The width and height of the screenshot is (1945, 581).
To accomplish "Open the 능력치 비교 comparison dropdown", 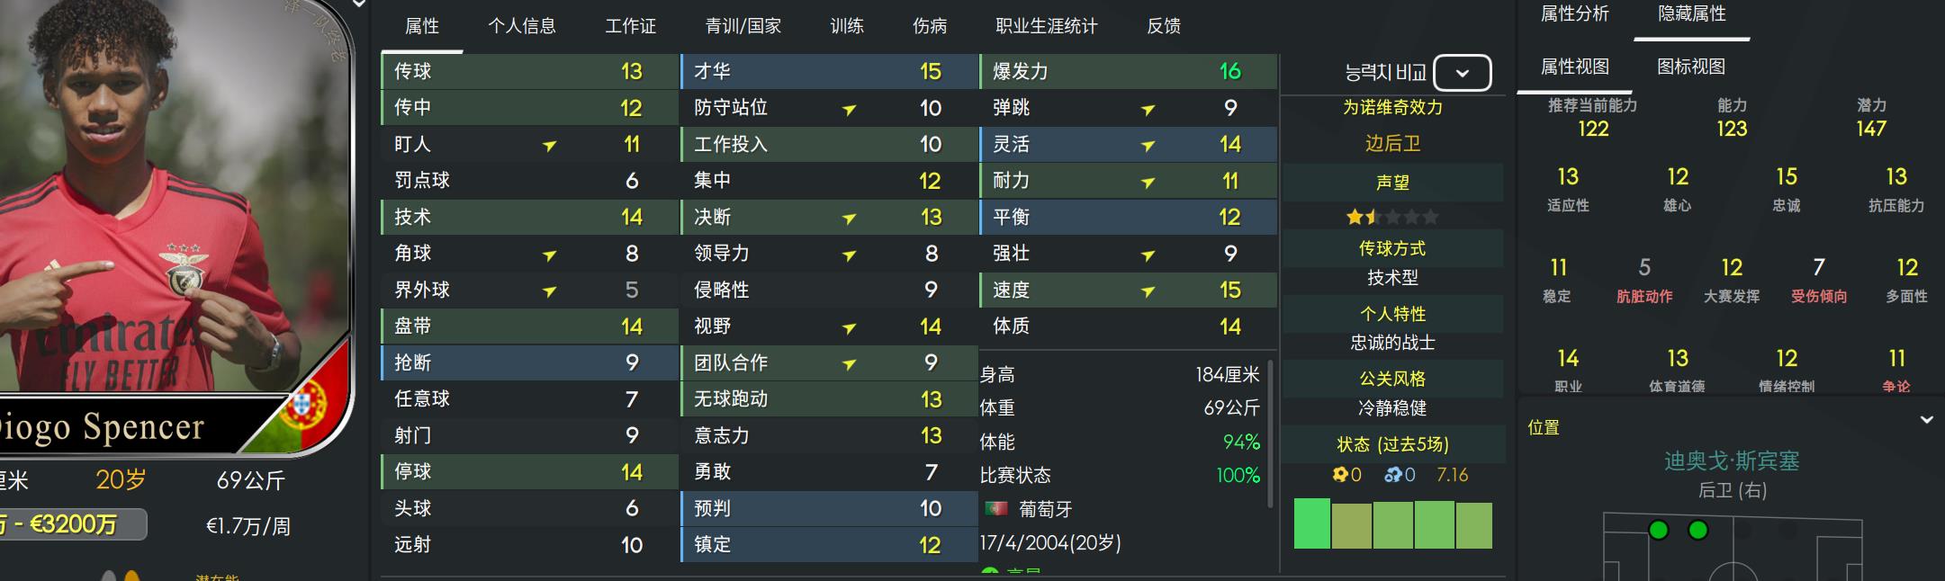I will [x=1462, y=73].
